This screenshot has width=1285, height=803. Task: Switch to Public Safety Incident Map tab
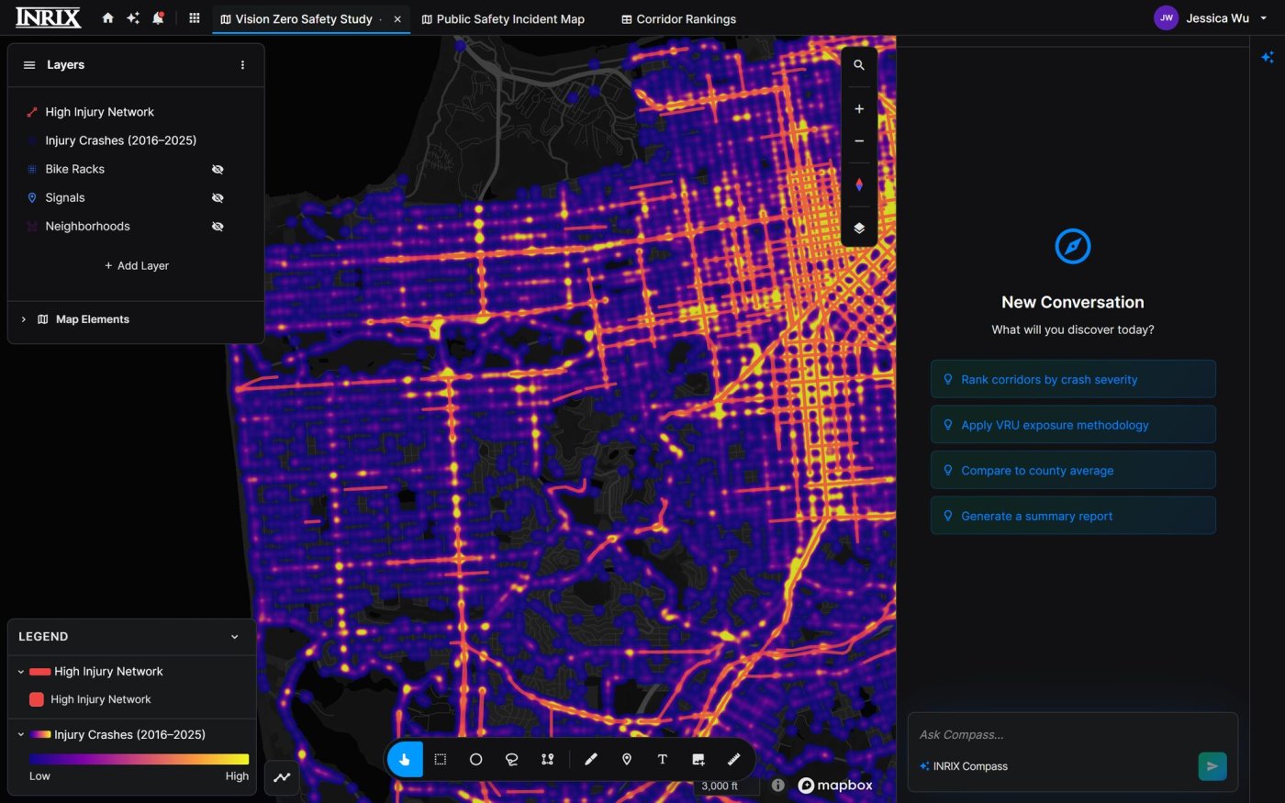tap(503, 18)
